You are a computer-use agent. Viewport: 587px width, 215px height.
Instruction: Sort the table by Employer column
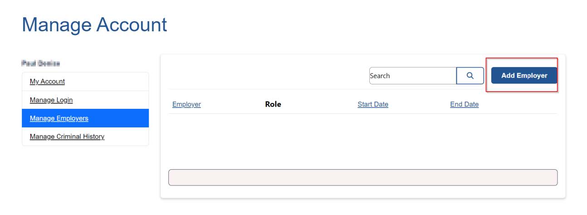pos(186,104)
